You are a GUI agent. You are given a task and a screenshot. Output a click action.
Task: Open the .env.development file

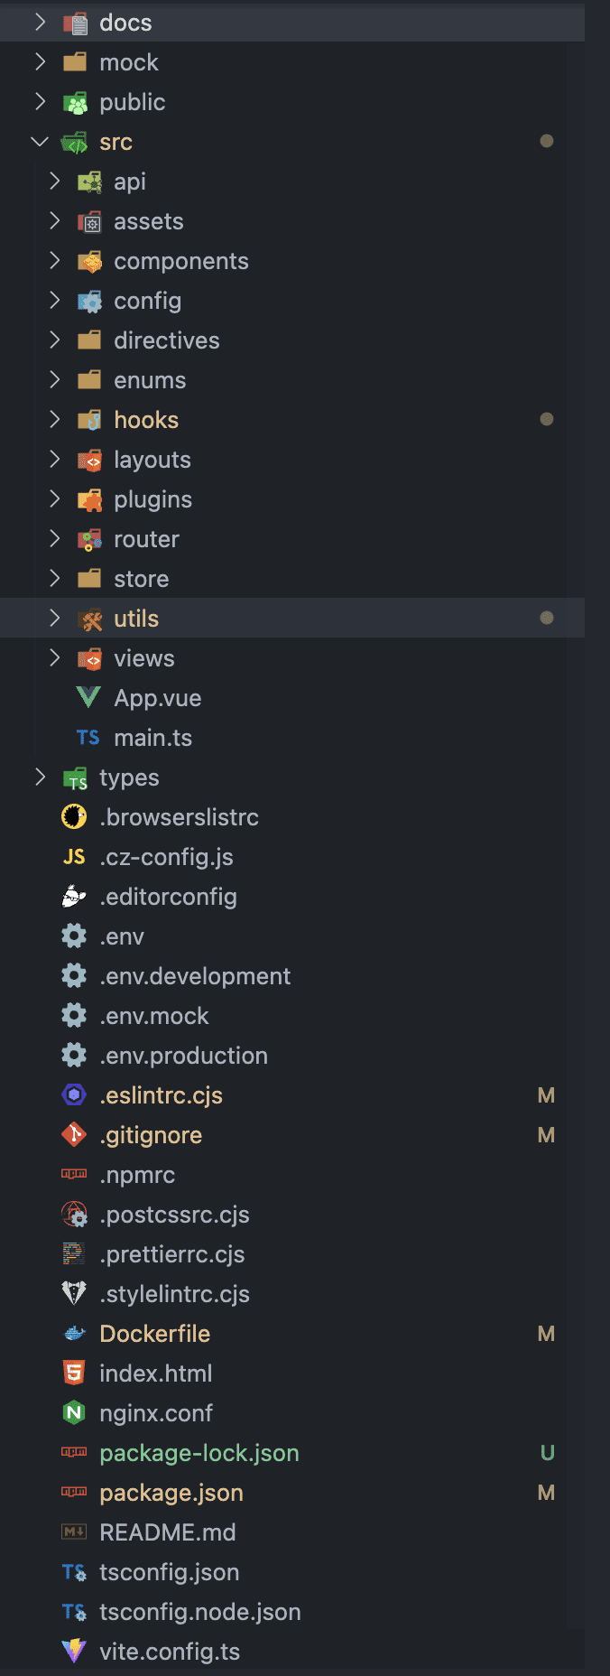195,976
